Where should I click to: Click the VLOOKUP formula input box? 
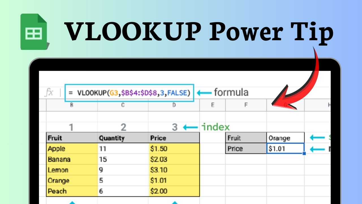(130, 93)
